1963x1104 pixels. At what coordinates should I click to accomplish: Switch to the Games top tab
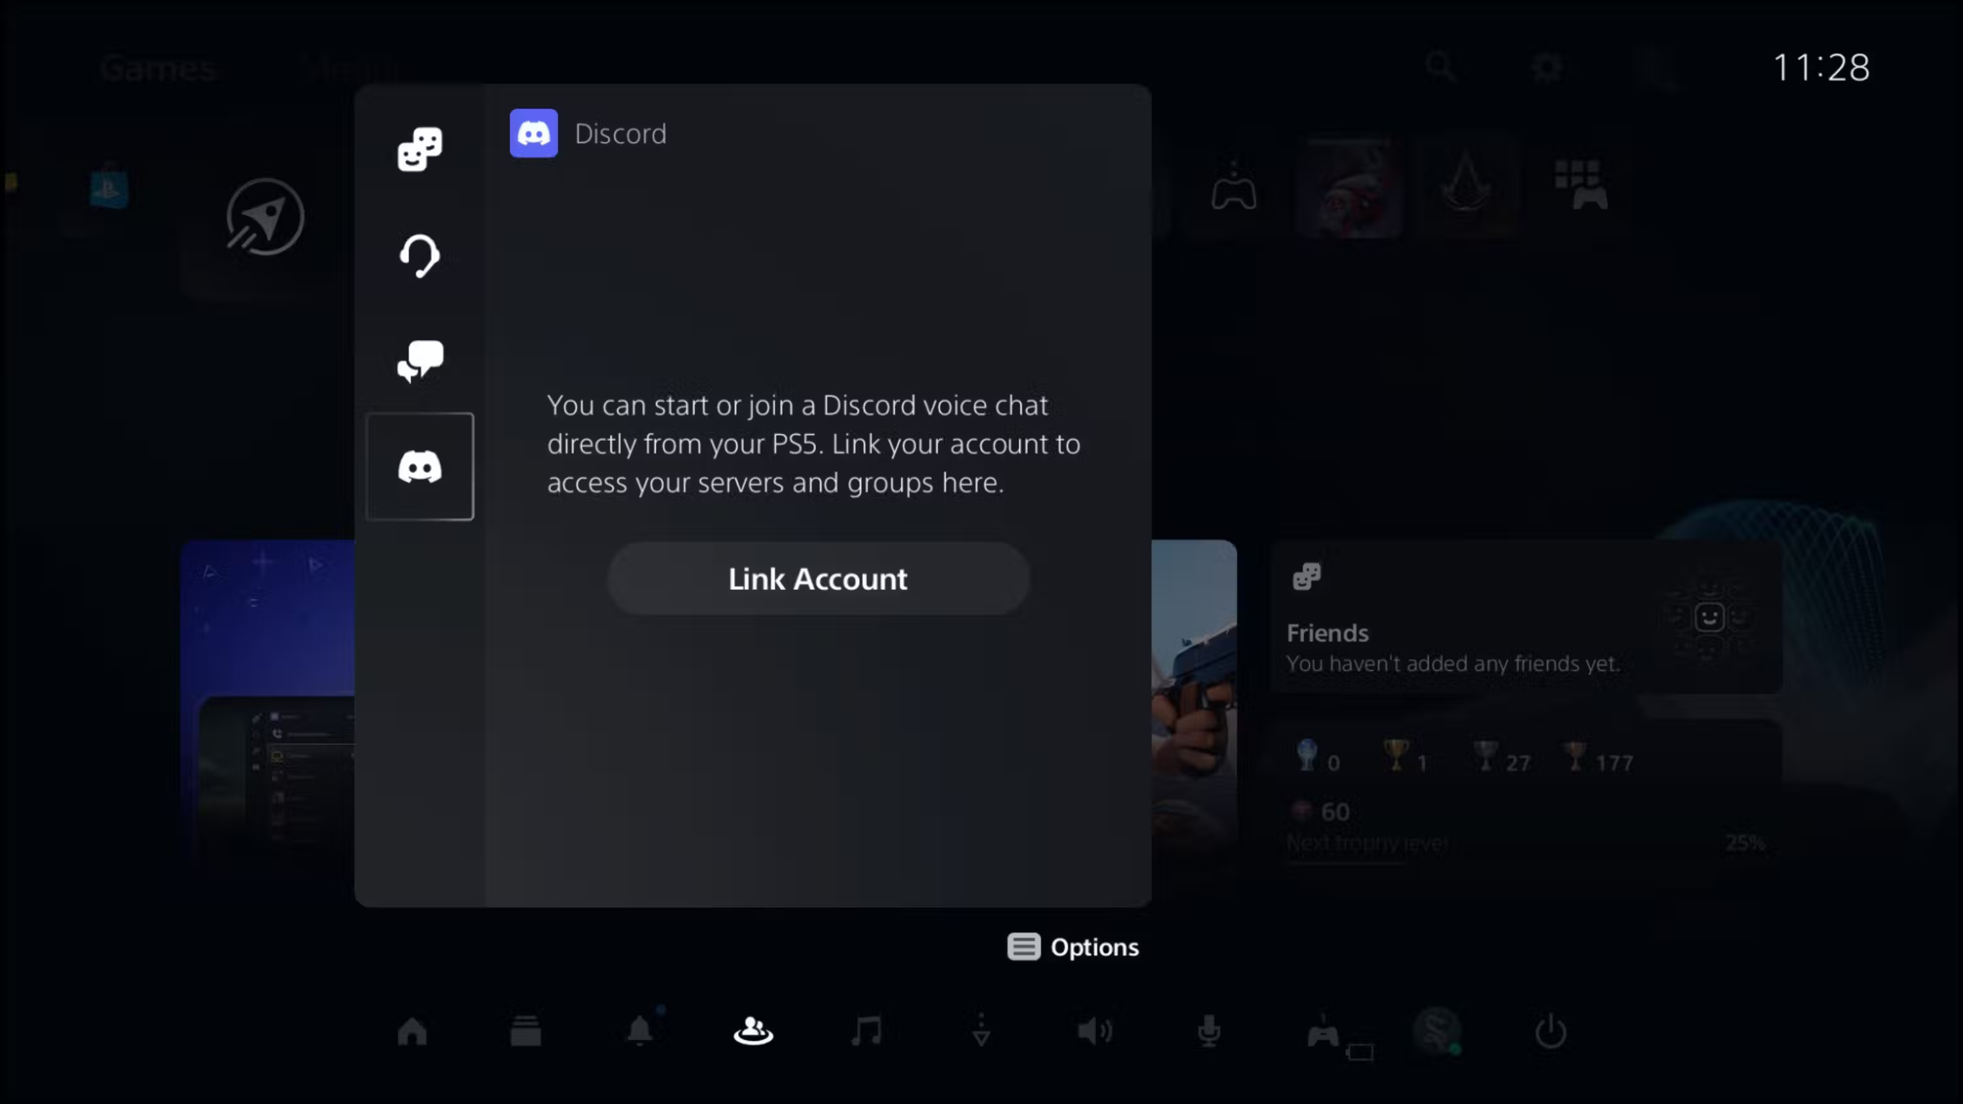click(x=158, y=69)
